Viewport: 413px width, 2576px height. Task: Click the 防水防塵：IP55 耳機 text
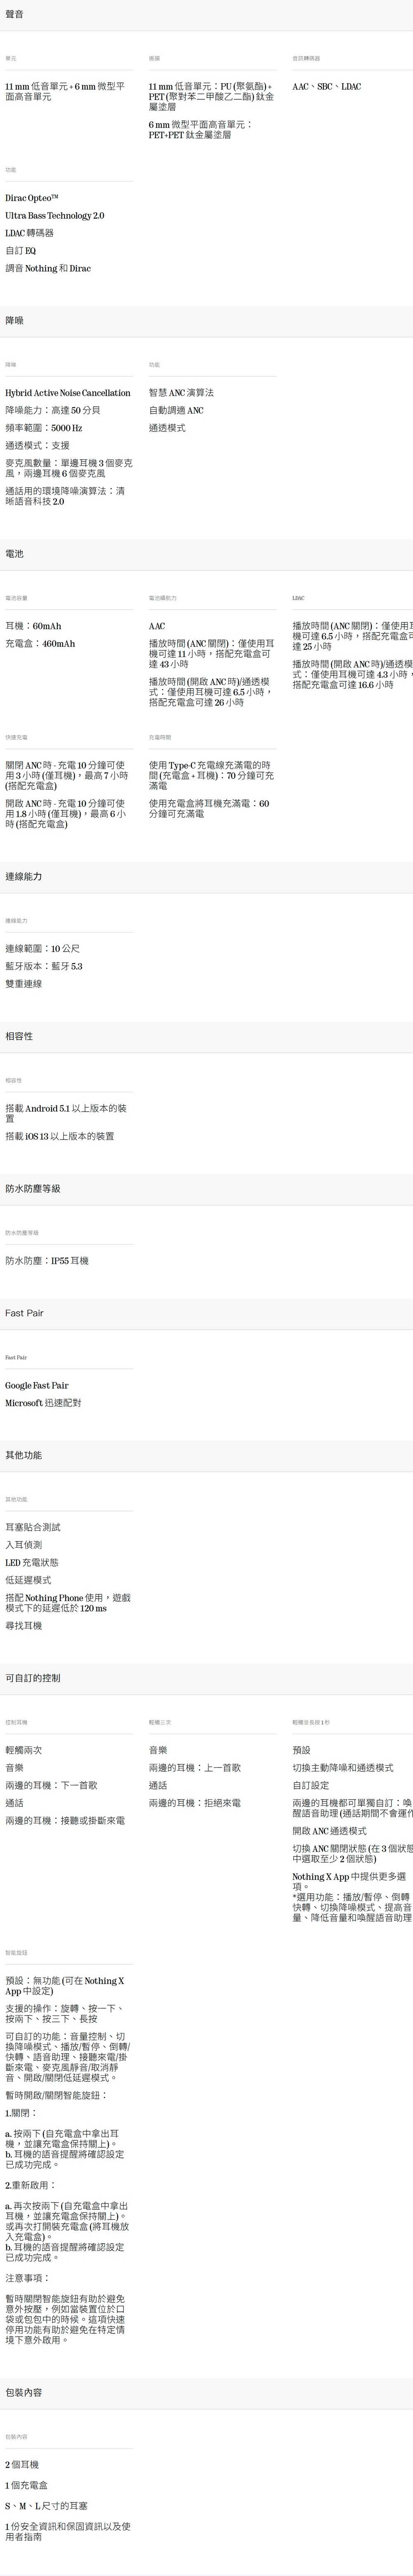[47, 1260]
